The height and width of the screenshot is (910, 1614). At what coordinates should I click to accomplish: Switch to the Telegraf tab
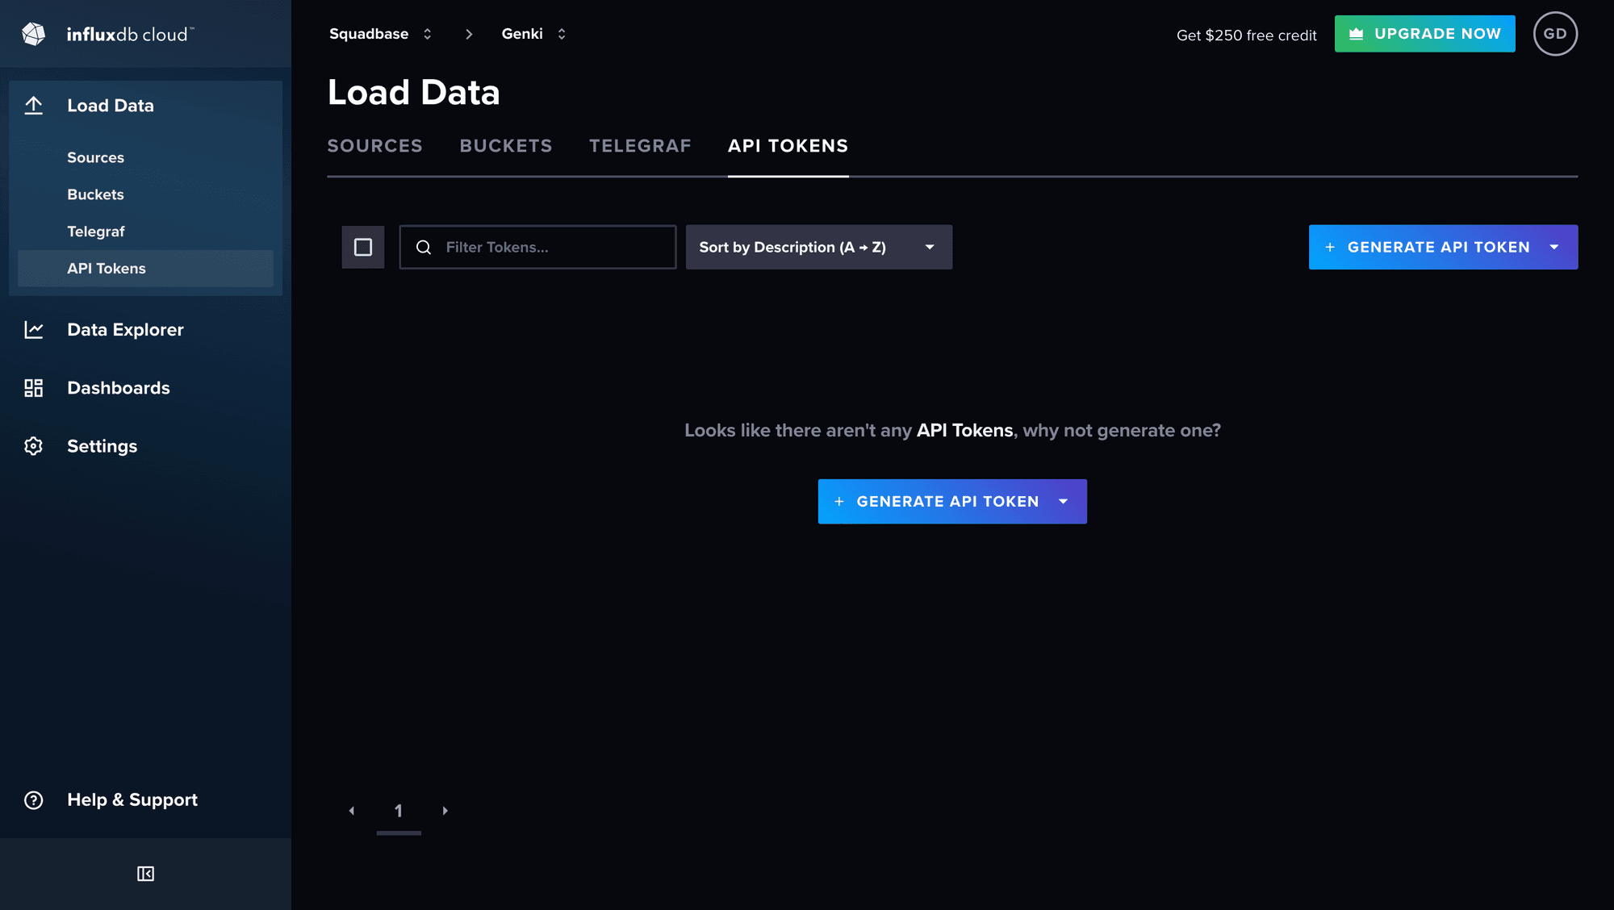click(640, 146)
